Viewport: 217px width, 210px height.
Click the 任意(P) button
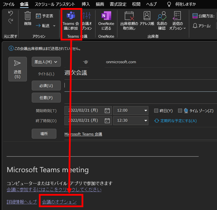tap(46, 98)
